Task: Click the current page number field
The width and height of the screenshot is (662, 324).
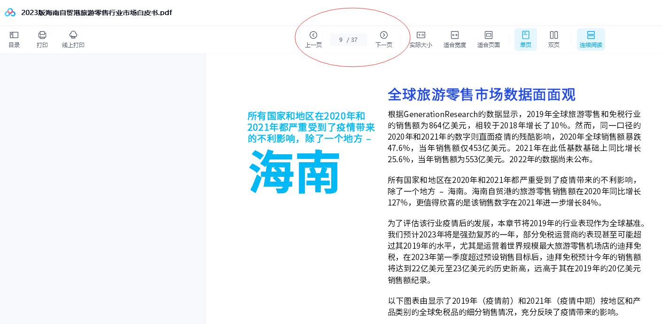Action: pos(341,40)
